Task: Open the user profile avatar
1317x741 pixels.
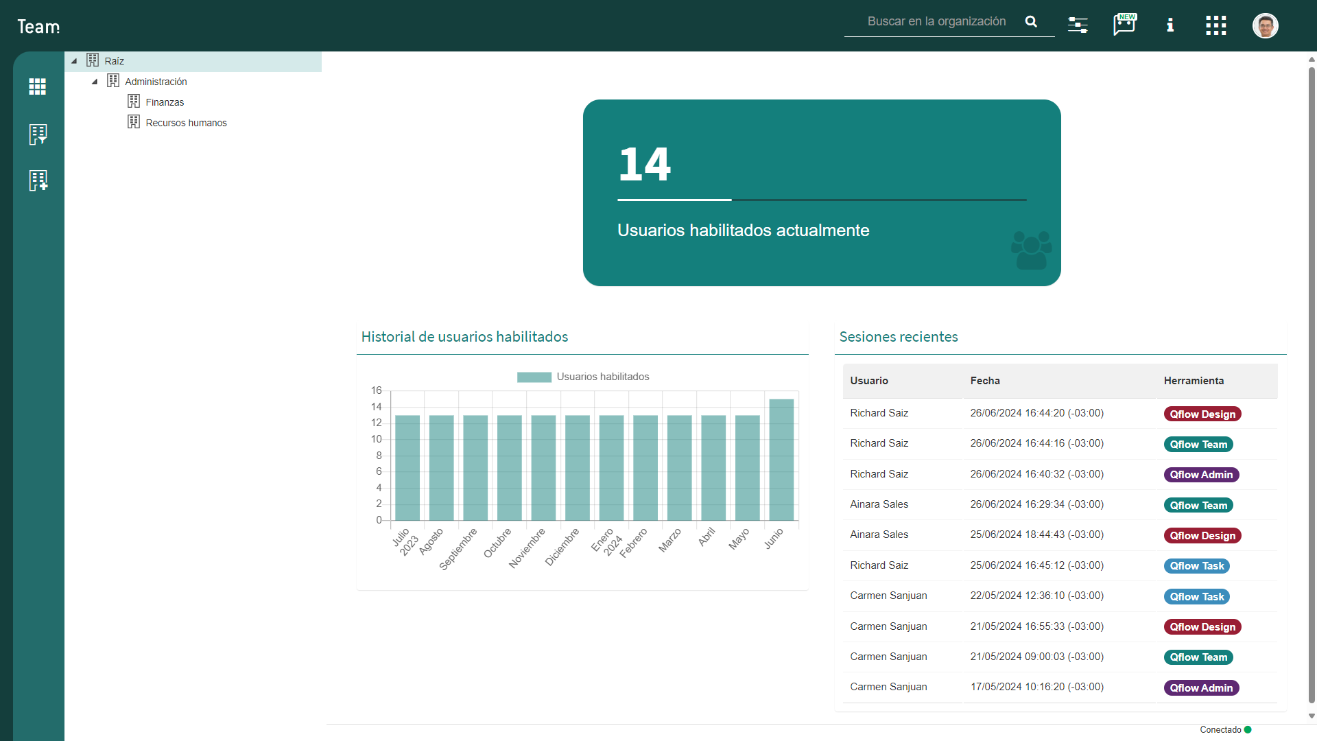Action: tap(1266, 26)
